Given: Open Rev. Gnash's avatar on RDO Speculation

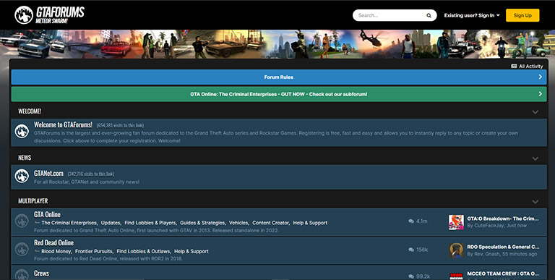Looking at the screenshot, I should tap(456, 250).
